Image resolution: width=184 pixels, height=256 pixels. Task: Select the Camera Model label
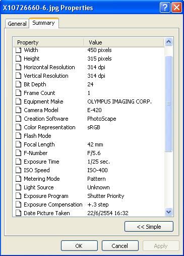pyautogui.click(x=41, y=110)
